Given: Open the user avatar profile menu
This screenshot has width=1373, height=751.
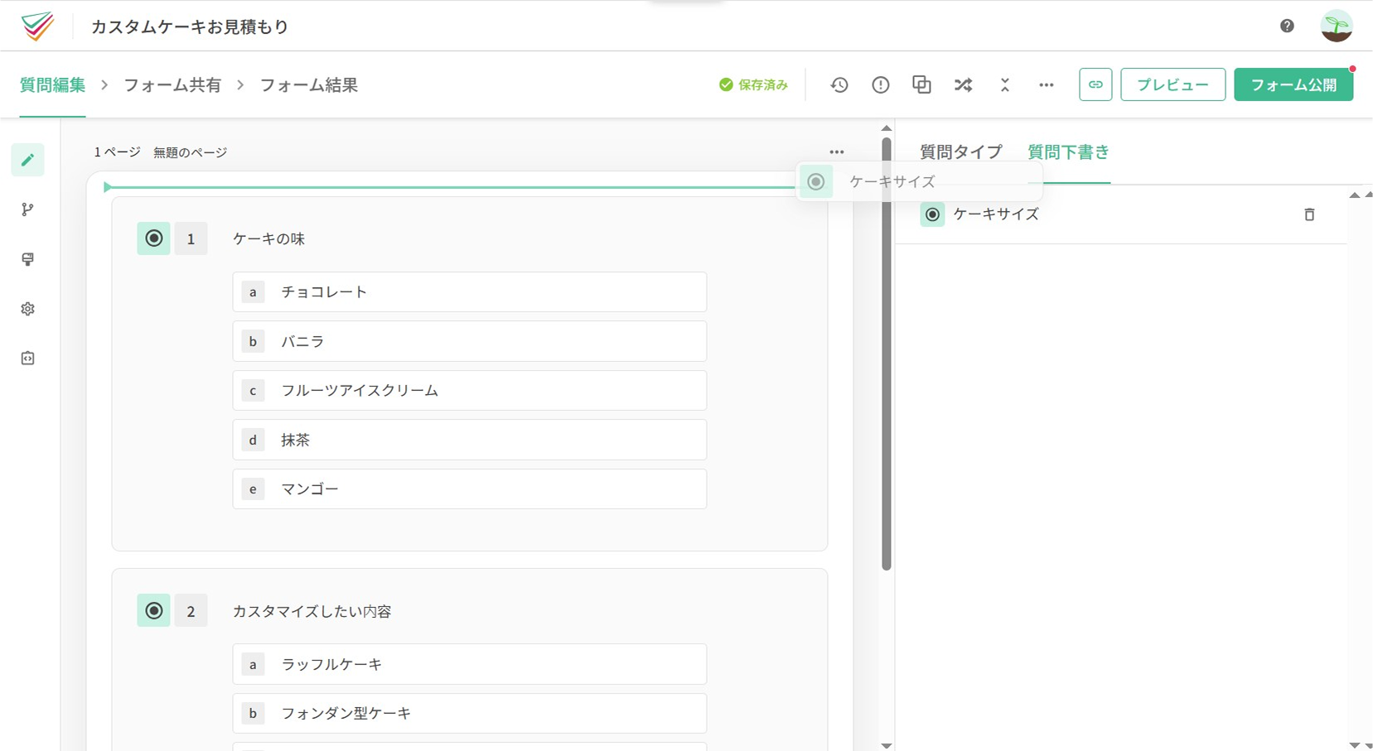Looking at the screenshot, I should 1337,26.
